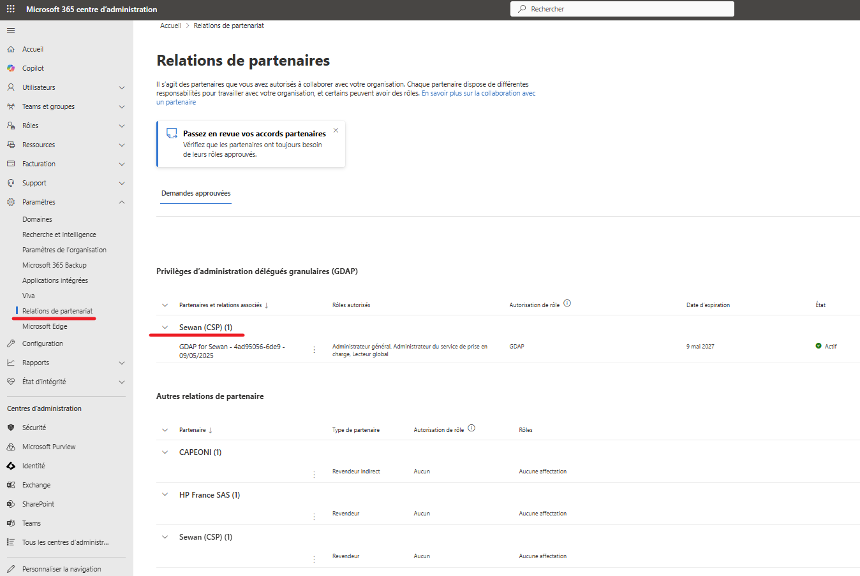This screenshot has width=860, height=576.
Task: Expand the État d'intégrité chevron
Action: click(122, 382)
